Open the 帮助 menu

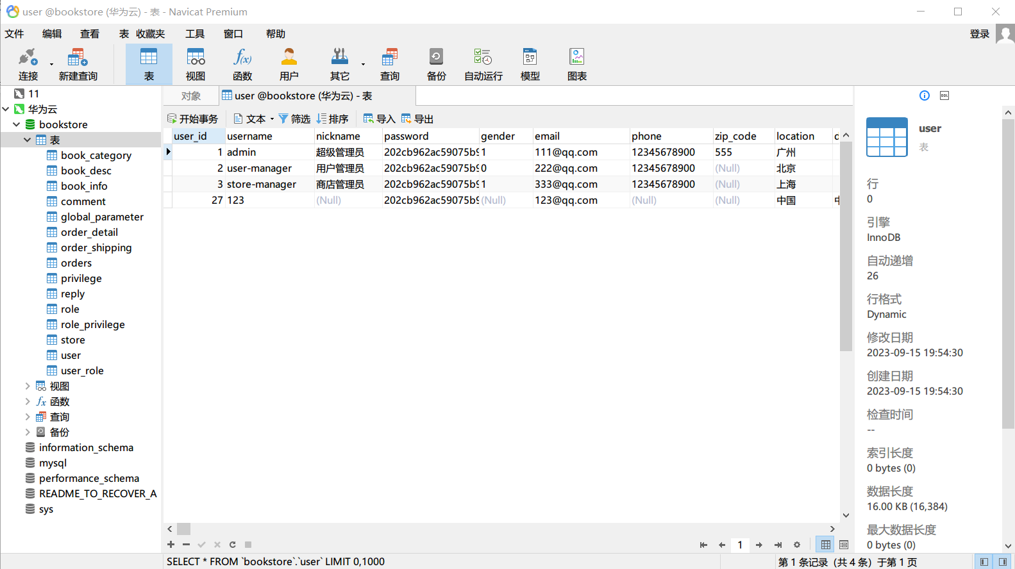(276, 34)
